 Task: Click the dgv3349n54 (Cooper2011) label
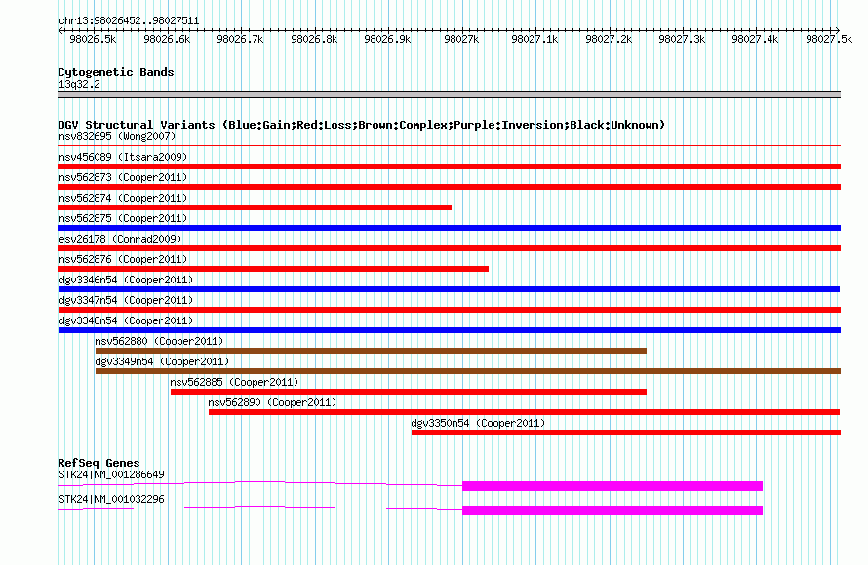(162, 361)
